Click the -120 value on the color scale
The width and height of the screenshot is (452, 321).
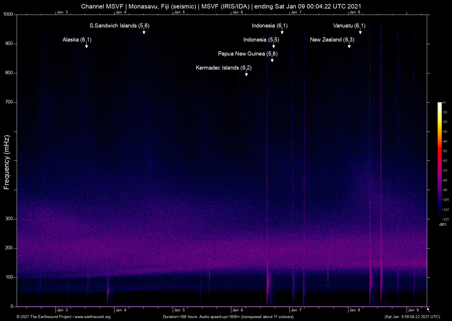pyautogui.click(x=445, y=219)
